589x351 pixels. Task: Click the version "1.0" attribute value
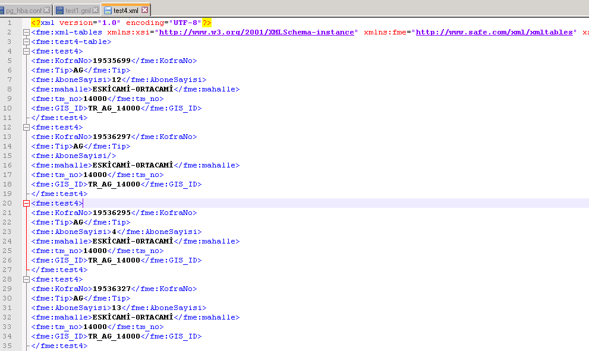[109, 23]
